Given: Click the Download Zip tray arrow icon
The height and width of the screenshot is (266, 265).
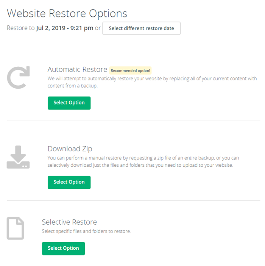Looking at the screenshot, I should [18, 157].
